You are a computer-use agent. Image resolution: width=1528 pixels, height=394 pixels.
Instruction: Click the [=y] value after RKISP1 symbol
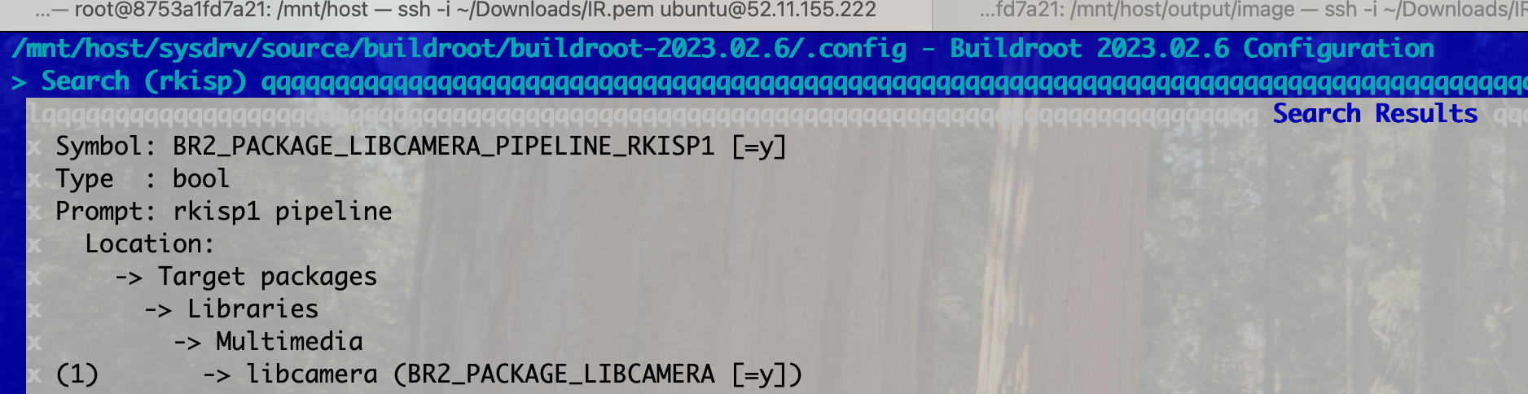coord(759,147)
